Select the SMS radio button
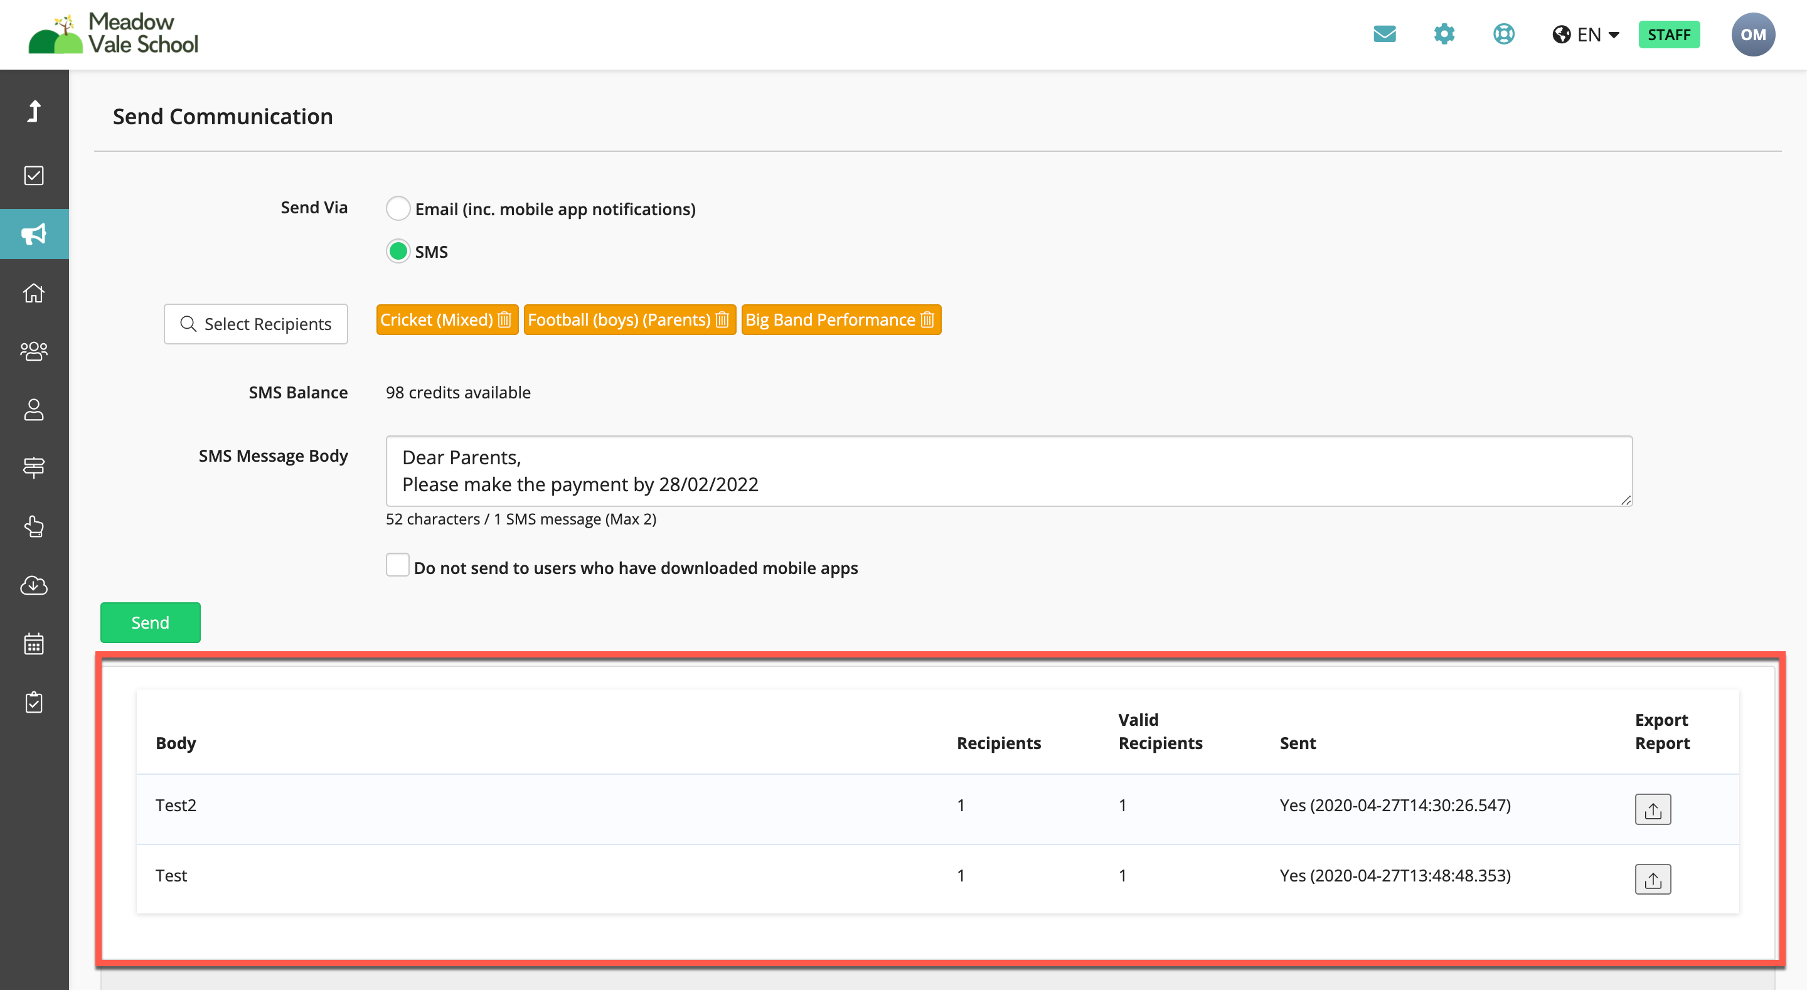Viewport: 1807px width, 990px height. click(398, 251)
